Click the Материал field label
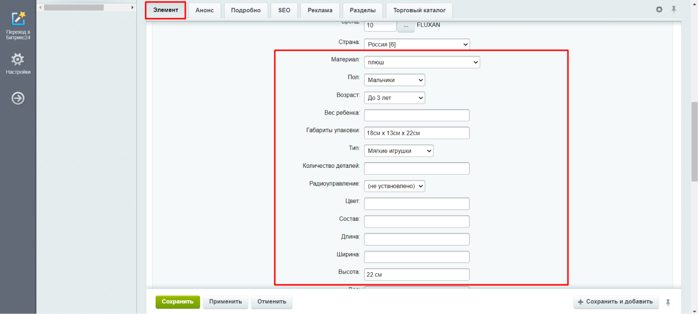 [x=346, y=60]
